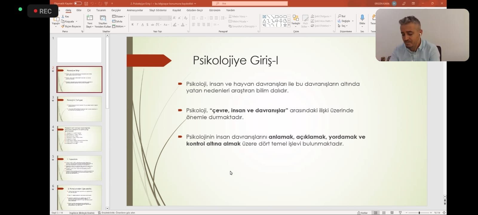478x215 pixels.
Task: Open the Yapıştır paste dropdown arrow
Action: pos(56,27)
